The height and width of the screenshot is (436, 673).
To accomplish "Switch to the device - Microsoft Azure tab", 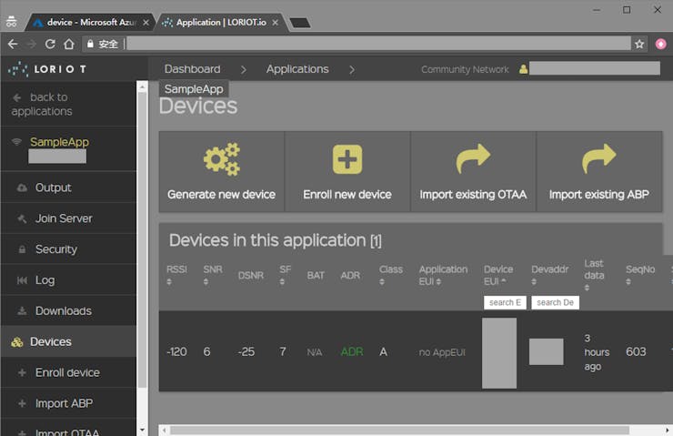I will point(89,22).
